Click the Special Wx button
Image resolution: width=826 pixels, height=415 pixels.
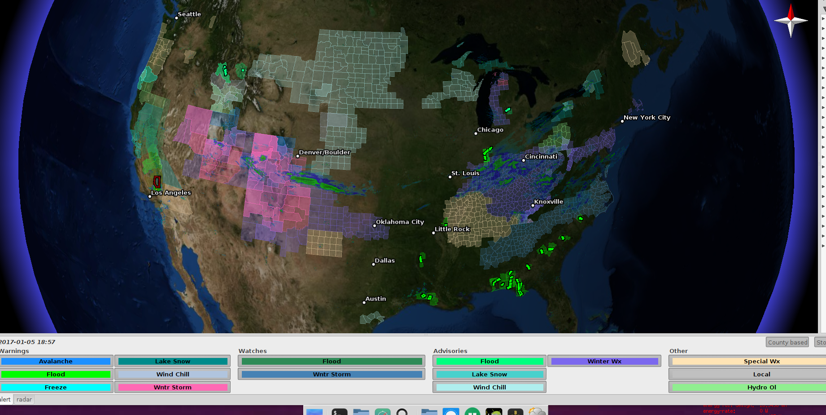coord(761,361)
